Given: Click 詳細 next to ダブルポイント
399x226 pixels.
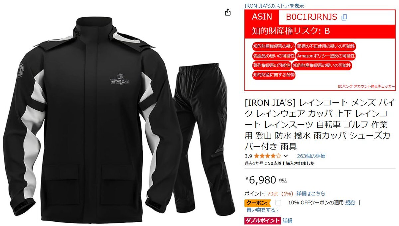Looking at the screenshot, I should [x=287, y=220].
